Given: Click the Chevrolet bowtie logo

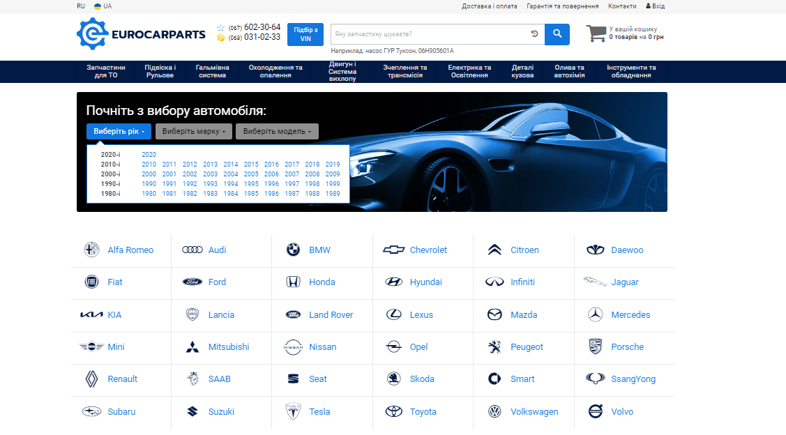Looking at the screenshot, I should pos(393,250).
